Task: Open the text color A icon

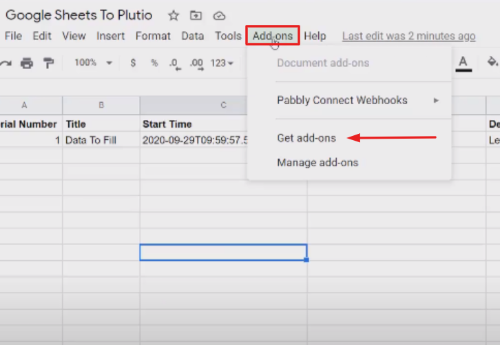Action: click(x=463, y=63)
